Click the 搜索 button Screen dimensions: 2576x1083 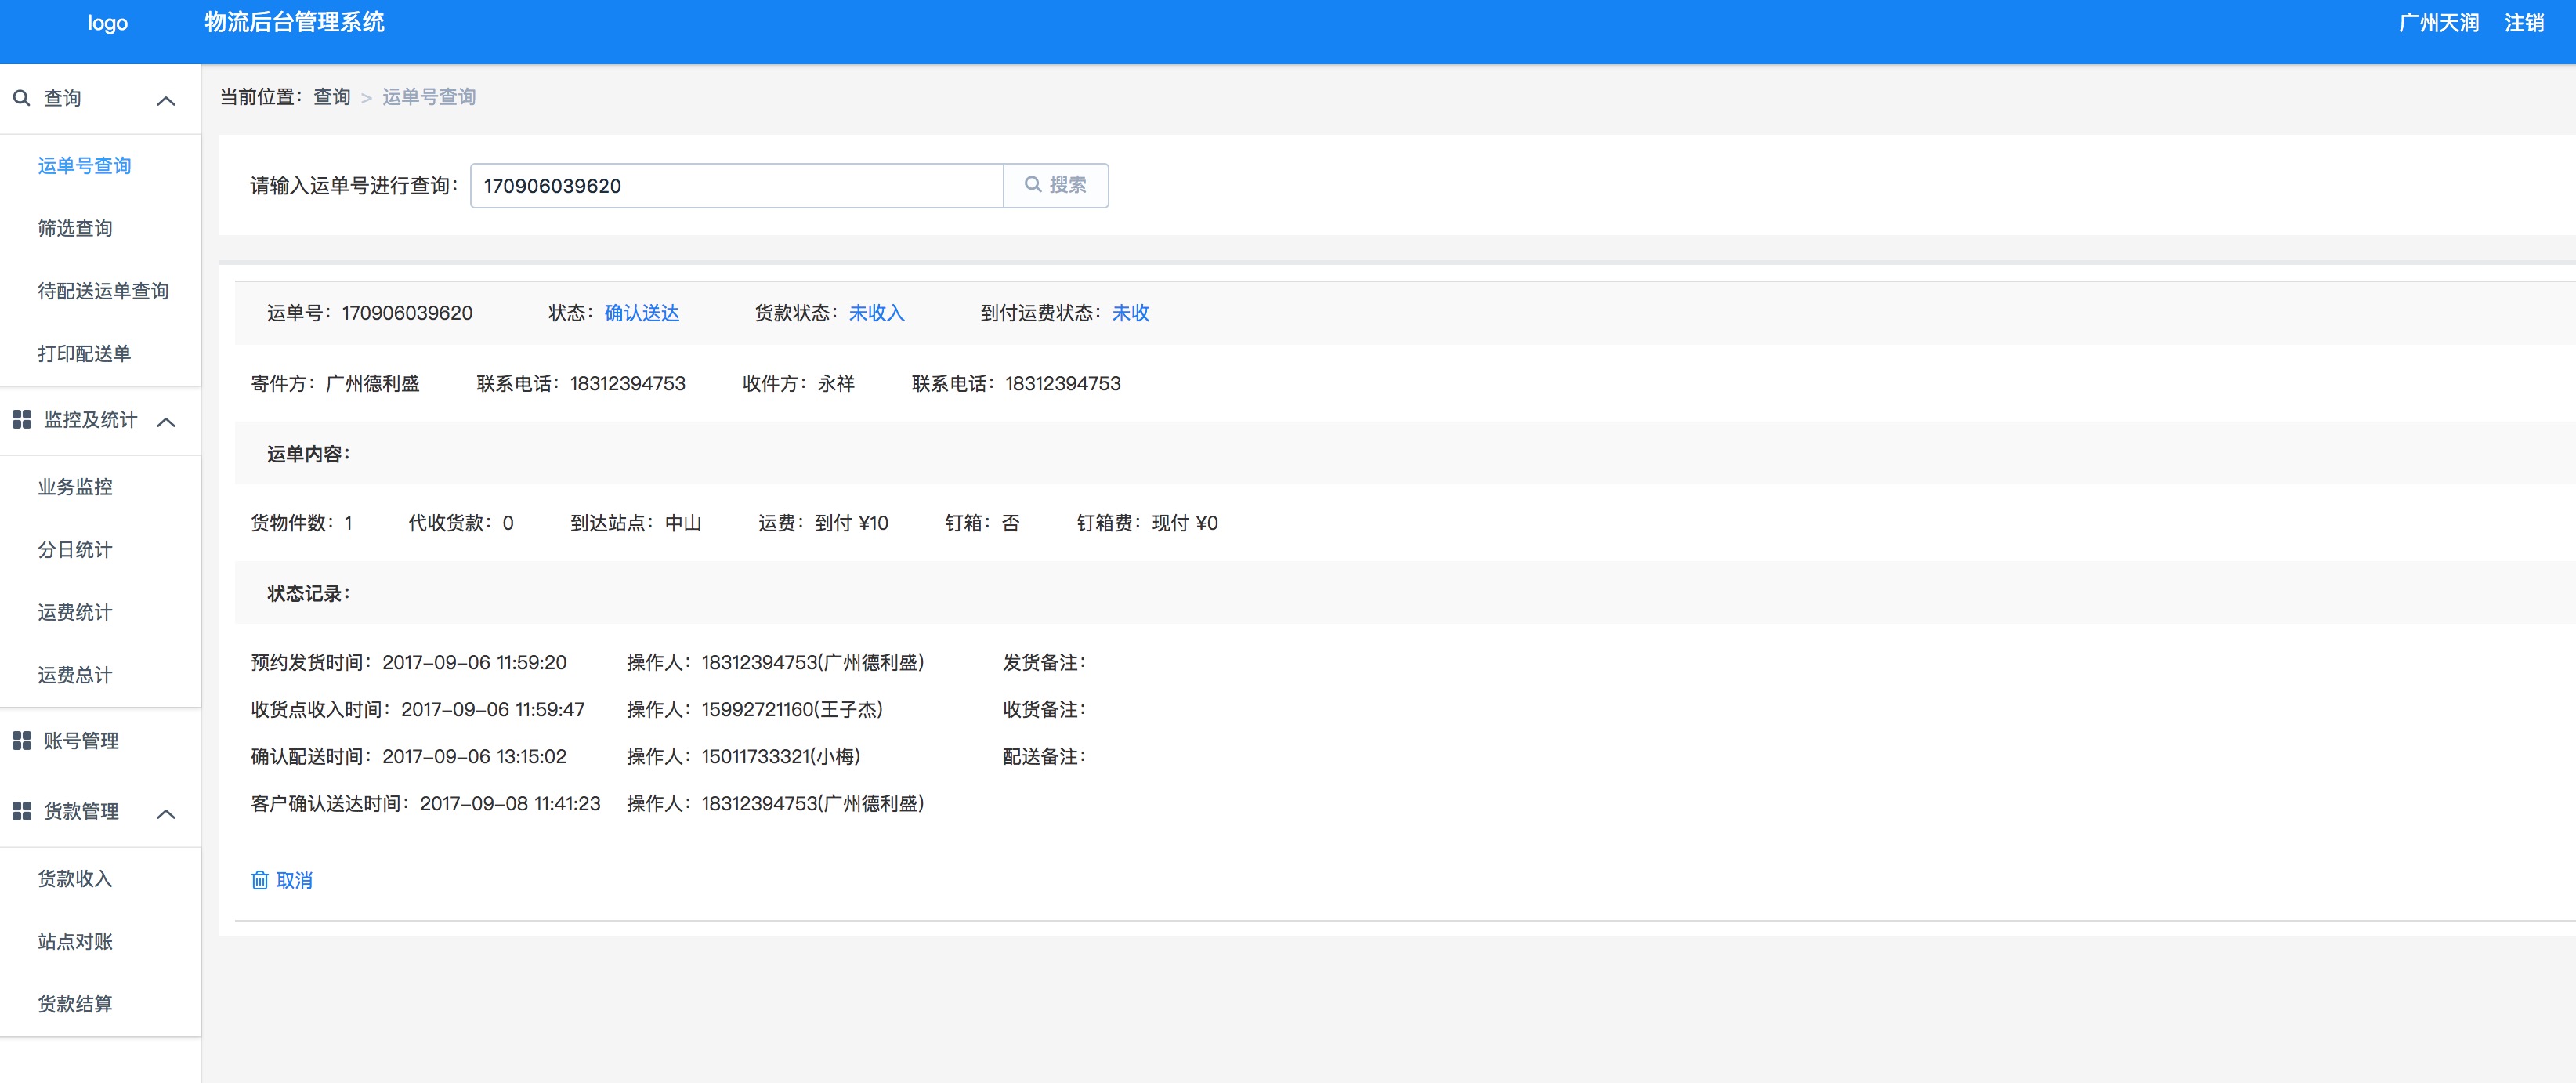(1056, 185)
